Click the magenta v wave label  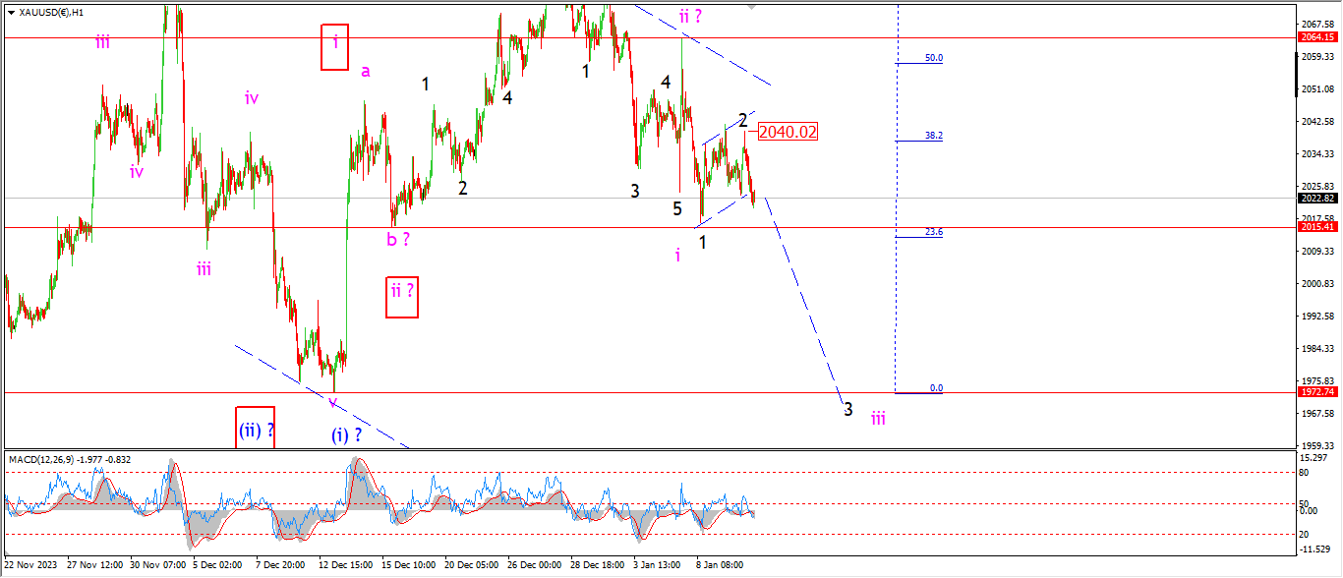point(333,402)
